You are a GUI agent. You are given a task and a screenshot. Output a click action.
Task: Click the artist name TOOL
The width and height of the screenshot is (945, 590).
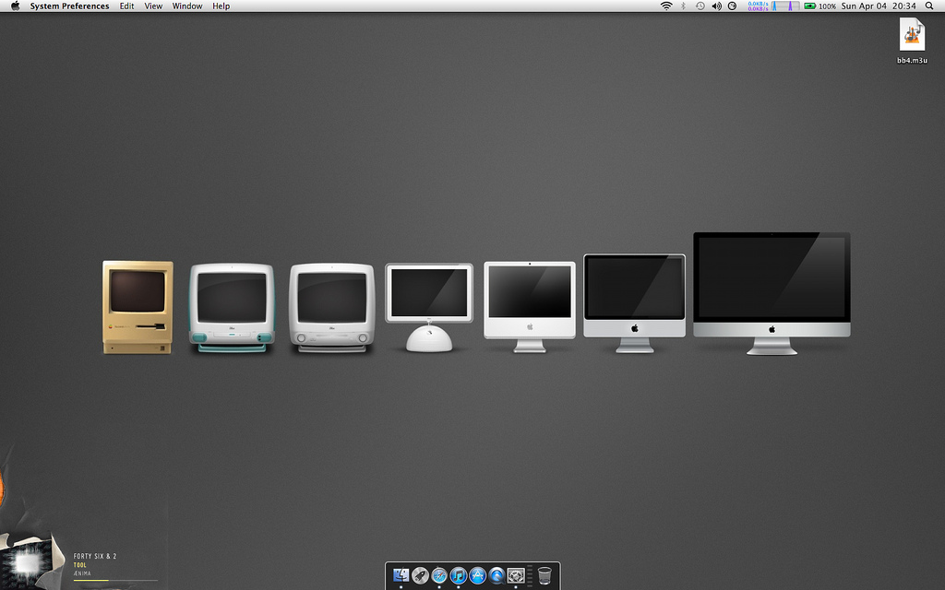click(80, 565)
